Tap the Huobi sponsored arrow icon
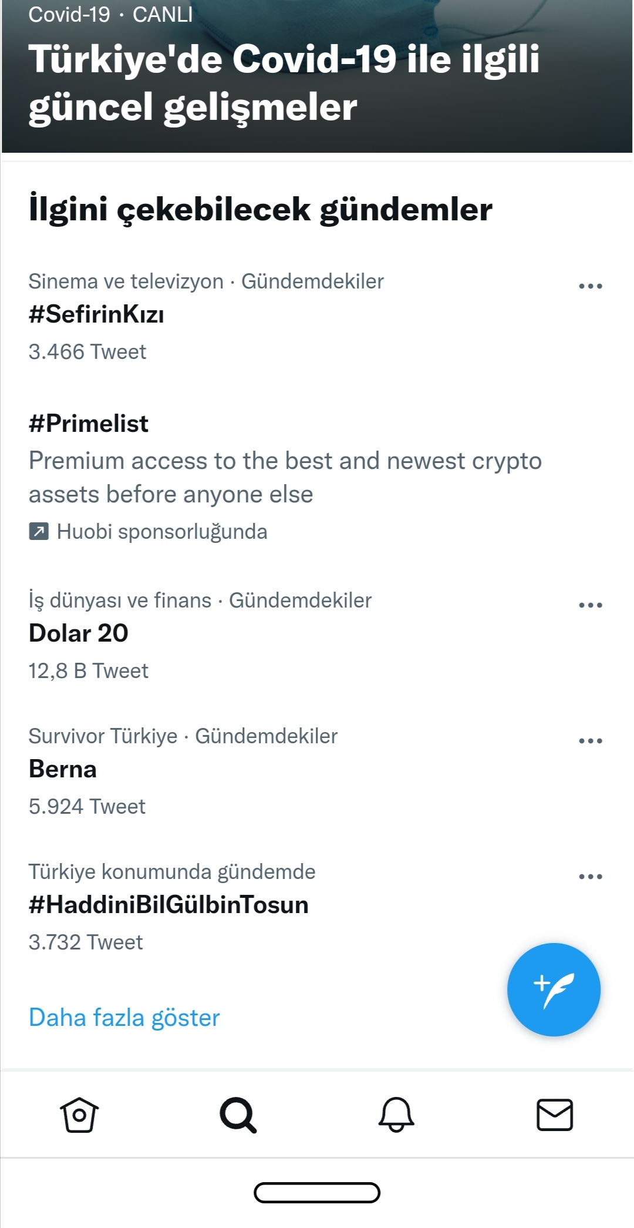Image resolution: width=634 pixels, height=1228 pixels. tap(39, 532)
